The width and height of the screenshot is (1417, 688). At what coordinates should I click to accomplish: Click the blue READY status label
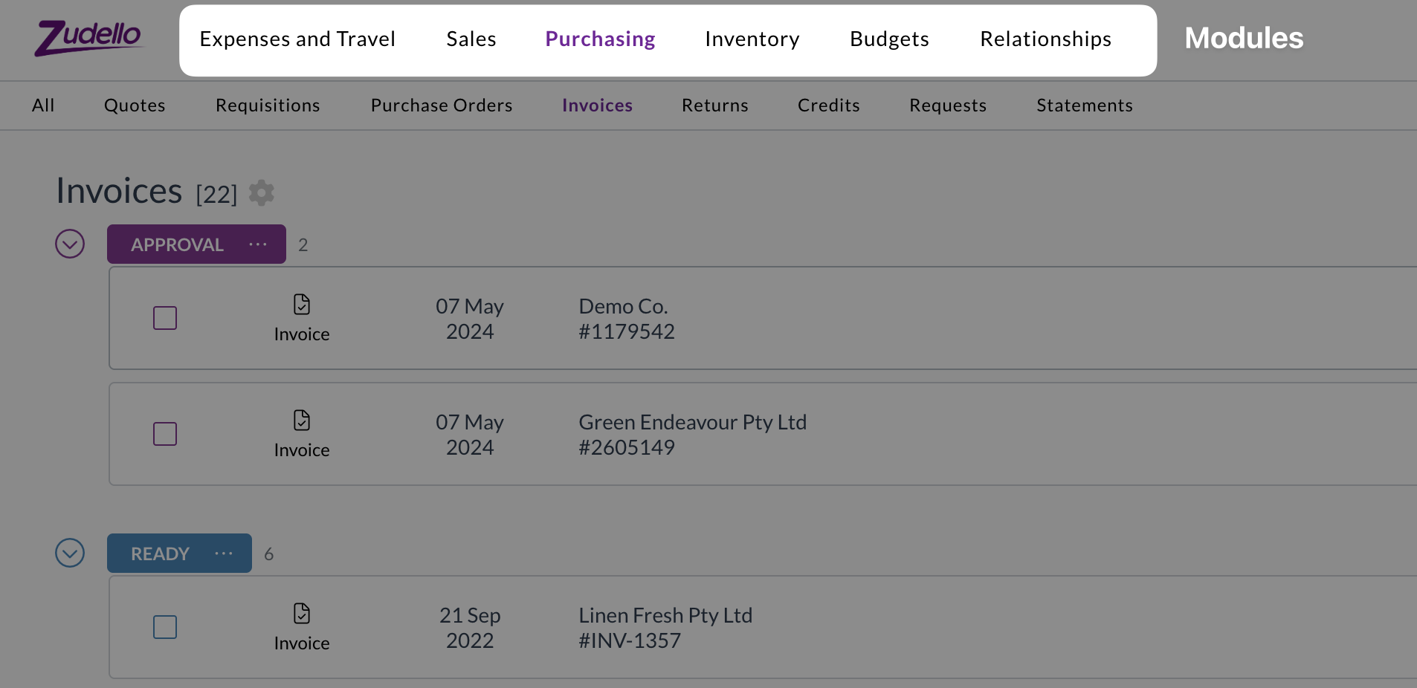(x=160, y=554)
